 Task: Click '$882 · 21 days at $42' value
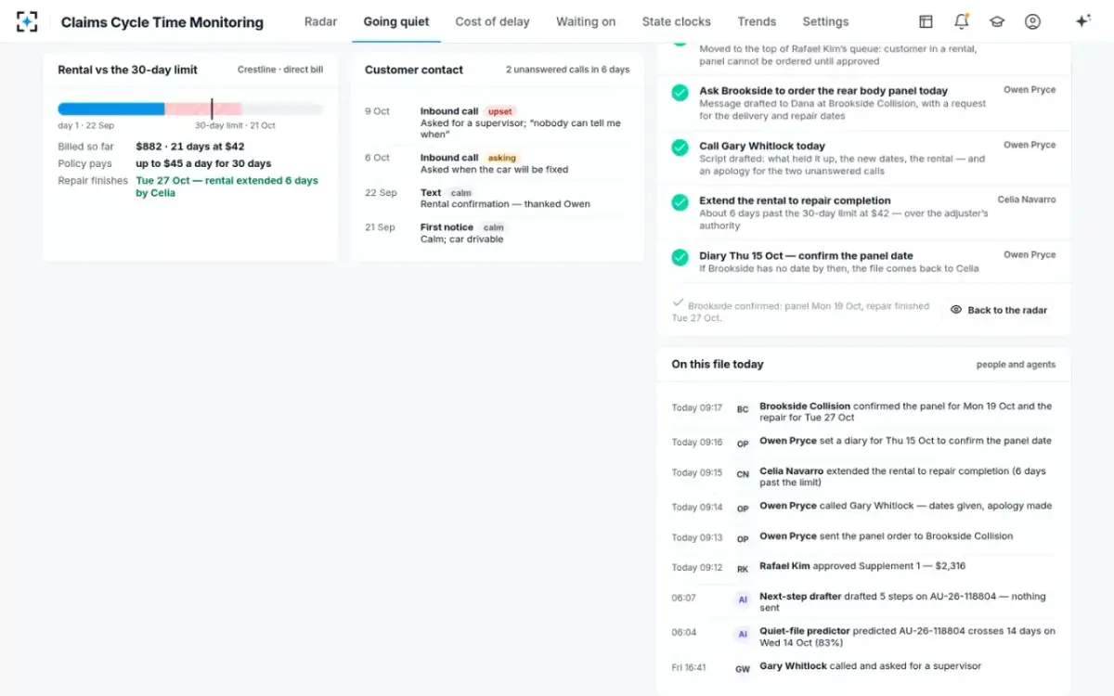coord(190,147)
